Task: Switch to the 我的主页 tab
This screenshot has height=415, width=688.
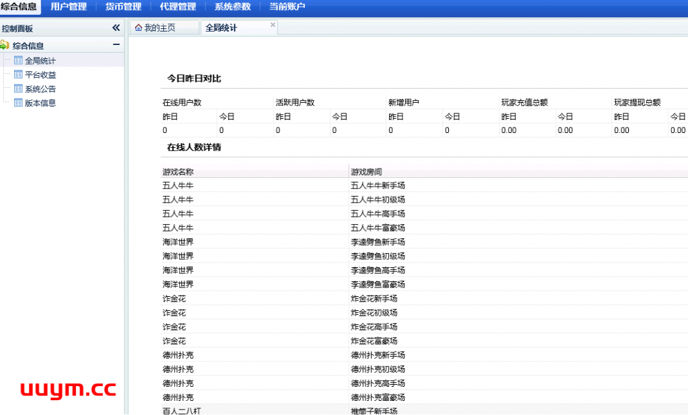Action: (x=160, y=28)
